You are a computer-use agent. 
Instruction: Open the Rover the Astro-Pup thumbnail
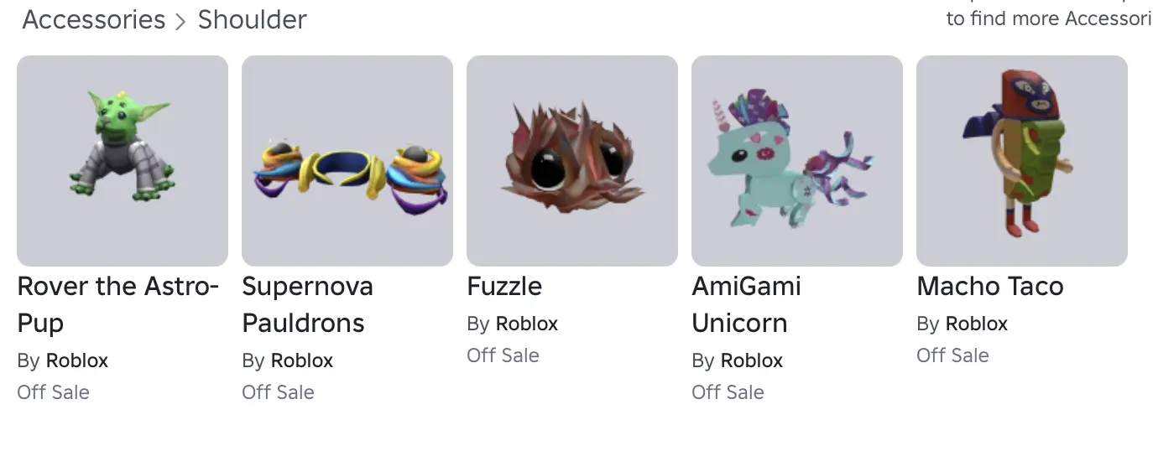point(123,161)
